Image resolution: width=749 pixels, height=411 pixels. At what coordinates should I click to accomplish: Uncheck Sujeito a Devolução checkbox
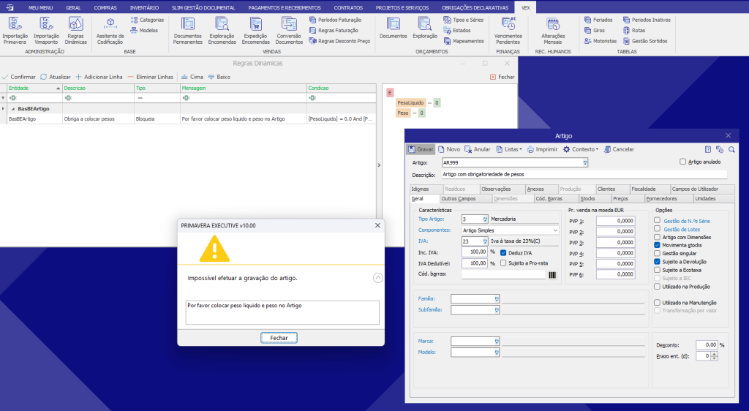(658, 262)
